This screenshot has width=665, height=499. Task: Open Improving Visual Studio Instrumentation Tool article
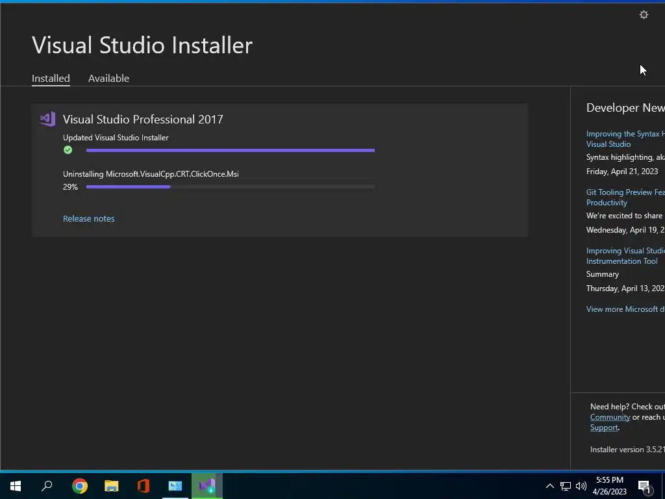(625, 256)
